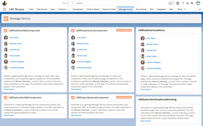Select Anup Gupta in LMSPublisherWebComponent
The width and height of the screenshot is (203, 126).
(x=15, y=55)
